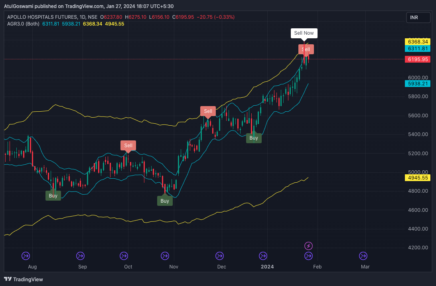Click the Sell Now label

(304, 33)
